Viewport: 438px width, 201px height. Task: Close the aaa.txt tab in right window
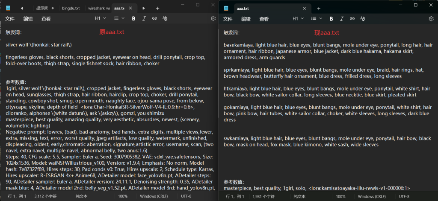[305, 8]
